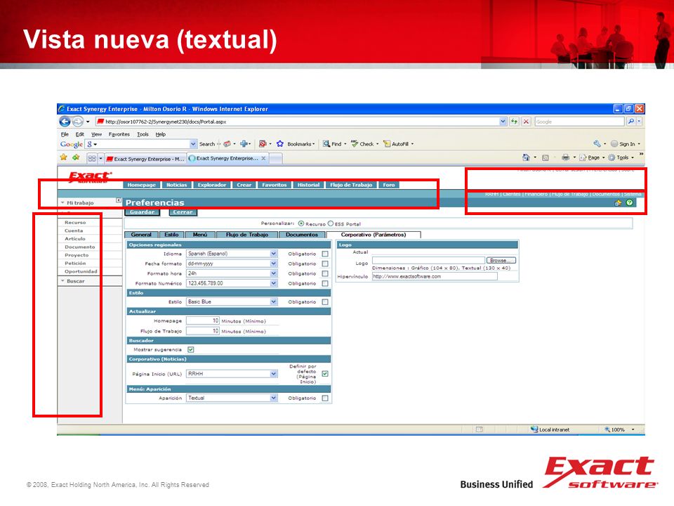The image size is (674, 506).
Task: Click the spell Check icon
Action: (354, 143)
